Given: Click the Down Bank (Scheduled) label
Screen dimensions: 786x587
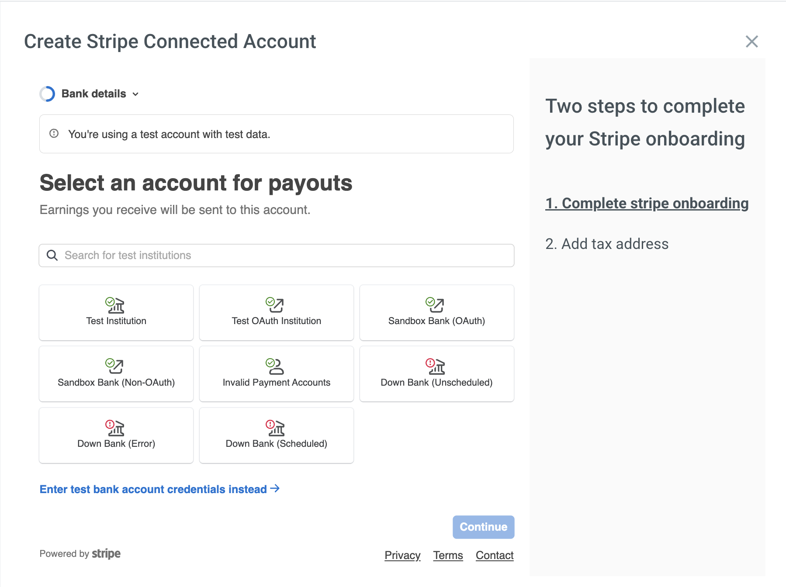Looking at the screenshot, I should click(277, 444).
